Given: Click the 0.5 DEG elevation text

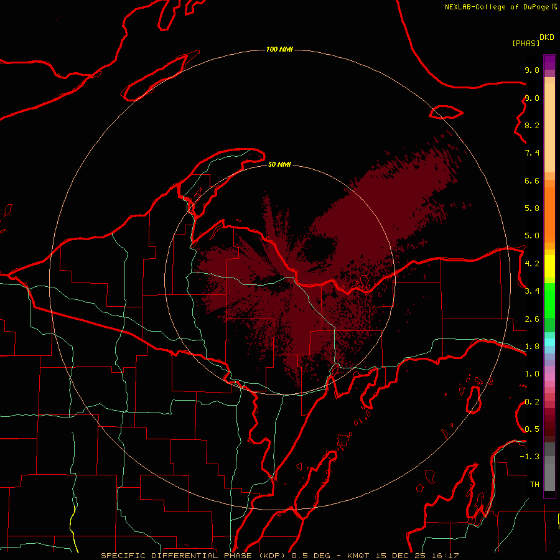Looking at the screenshot, I should point(312,556).
